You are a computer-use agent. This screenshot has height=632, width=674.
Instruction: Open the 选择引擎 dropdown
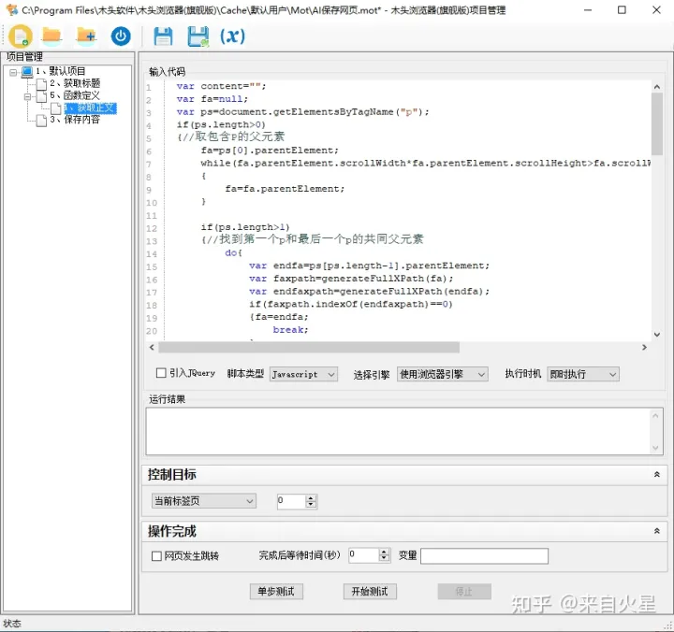coord(442,374)
